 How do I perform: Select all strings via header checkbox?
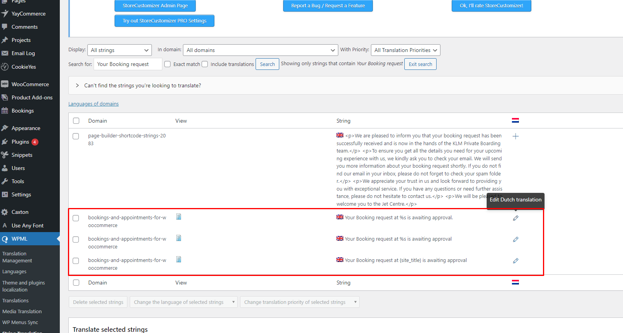76,121
